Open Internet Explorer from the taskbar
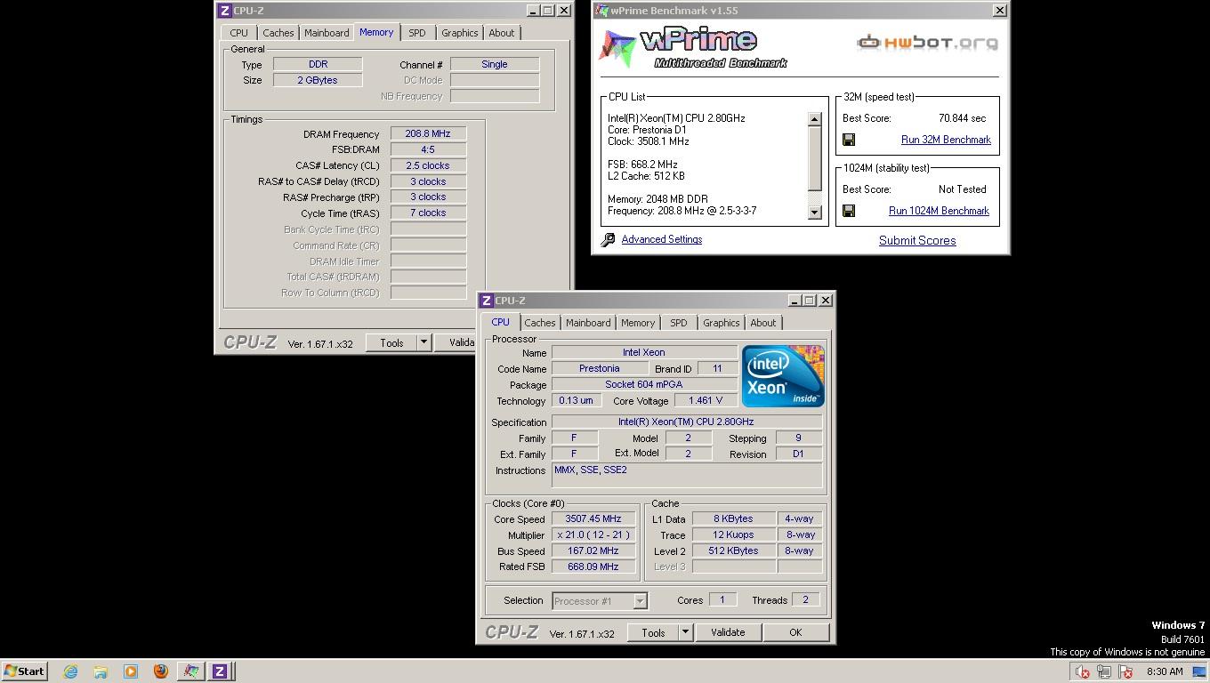Image resolution: width=1210 pixels, height=683 pixels. point(70,671)
